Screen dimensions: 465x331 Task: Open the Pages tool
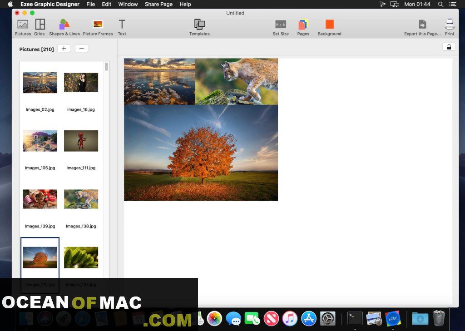click(303, 27)
